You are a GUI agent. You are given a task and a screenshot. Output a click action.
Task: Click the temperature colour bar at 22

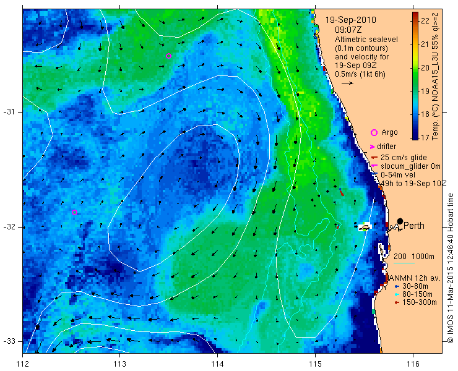[415, 20]
